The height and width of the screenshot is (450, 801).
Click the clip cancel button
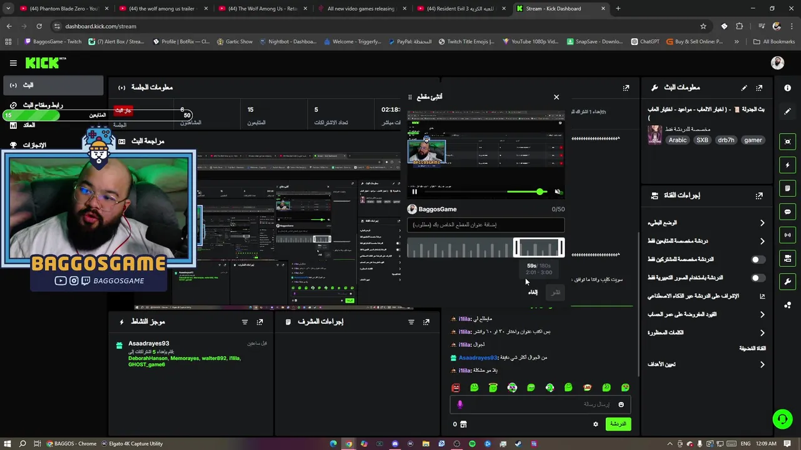coord(533,292)
